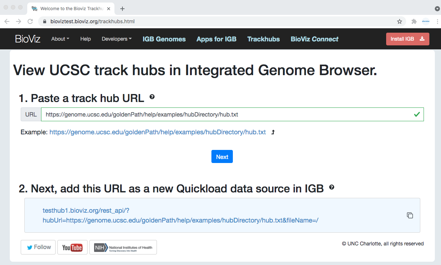Select Trackhubs in the navigation bar
441x265 pixels.
coord(263,39)
